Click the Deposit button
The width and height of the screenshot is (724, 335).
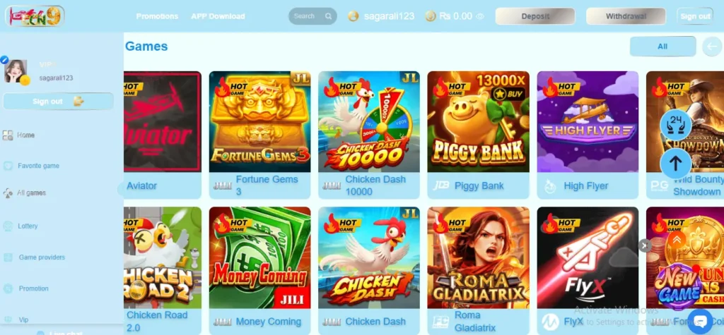(x=535, y=16)
